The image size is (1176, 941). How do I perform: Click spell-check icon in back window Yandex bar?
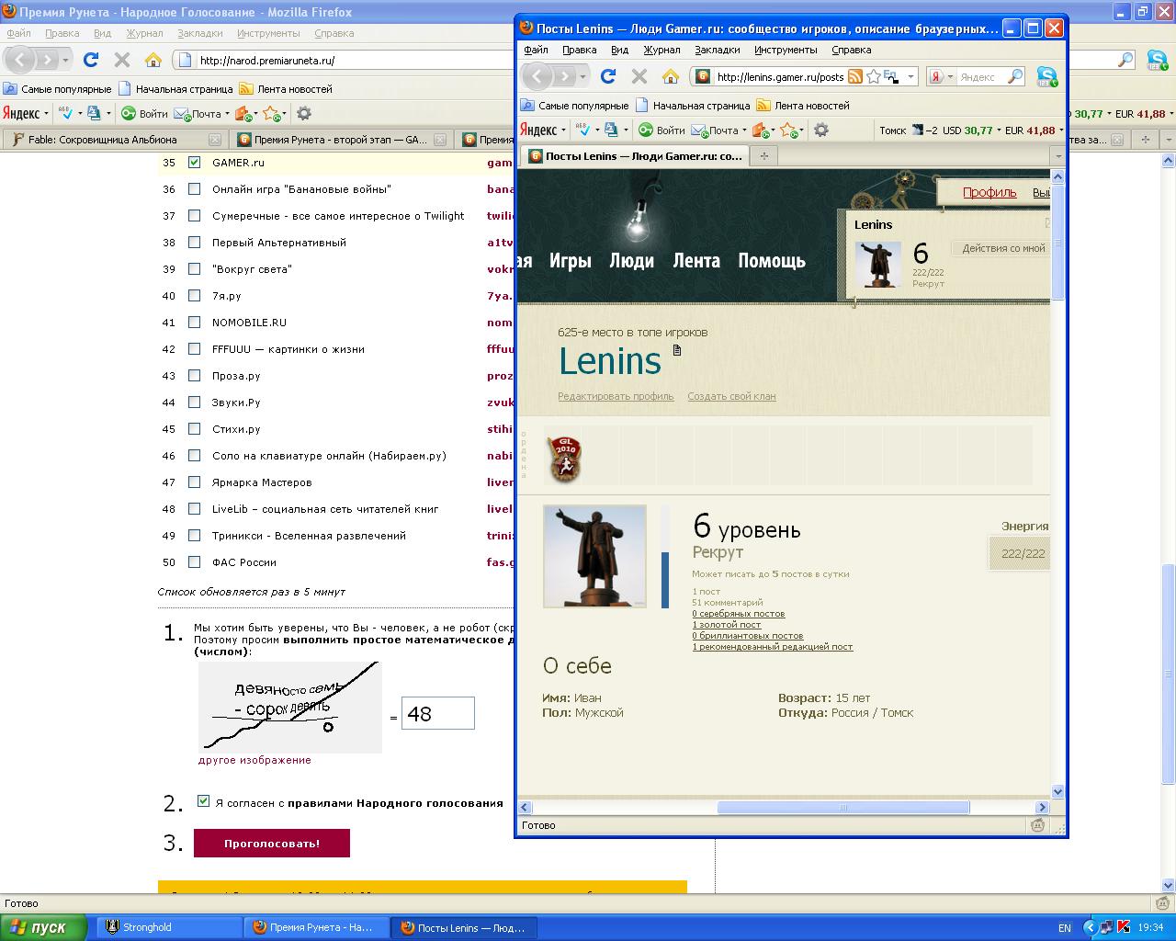[x=66, y=114]
